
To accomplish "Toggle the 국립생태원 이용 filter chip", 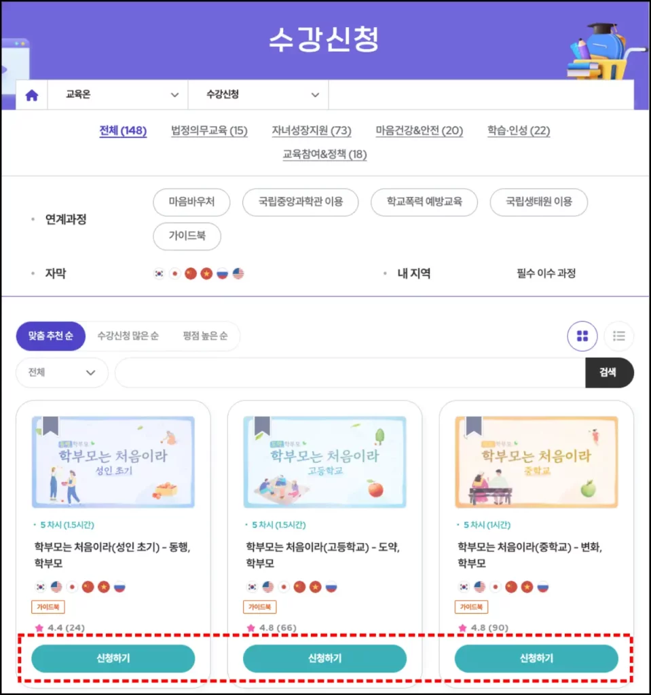I will point(539,202).
